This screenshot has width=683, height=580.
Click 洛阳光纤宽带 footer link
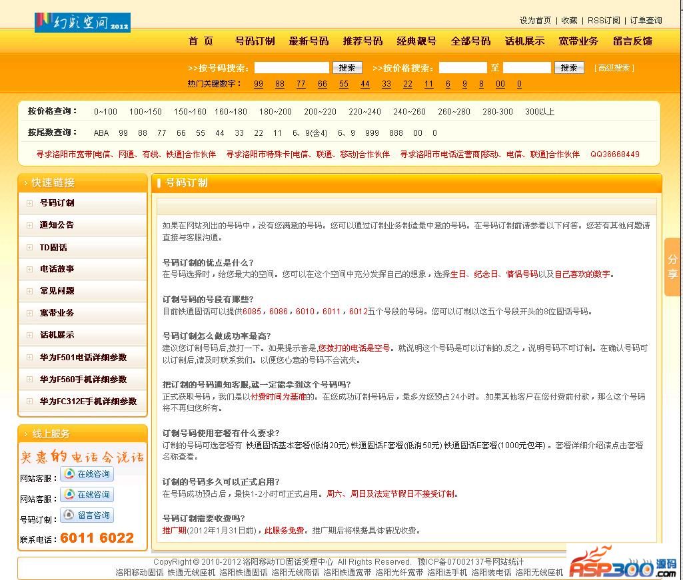tap(399, 573)
